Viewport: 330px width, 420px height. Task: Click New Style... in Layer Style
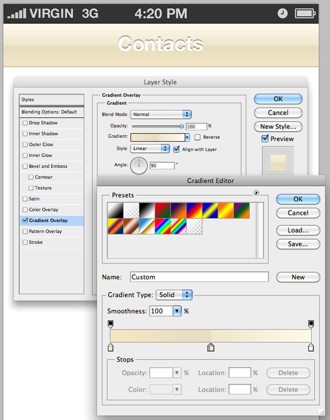278,126
